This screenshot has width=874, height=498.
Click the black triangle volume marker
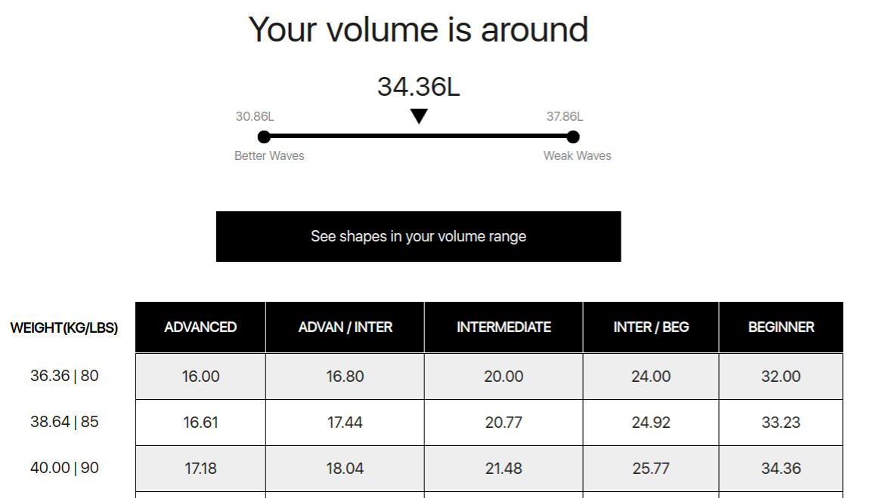click(x=419, y=116)
